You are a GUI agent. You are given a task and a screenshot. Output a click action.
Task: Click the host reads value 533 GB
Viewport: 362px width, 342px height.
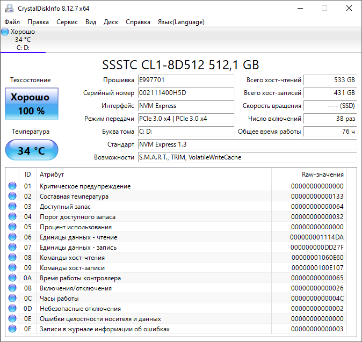(330, 80)
